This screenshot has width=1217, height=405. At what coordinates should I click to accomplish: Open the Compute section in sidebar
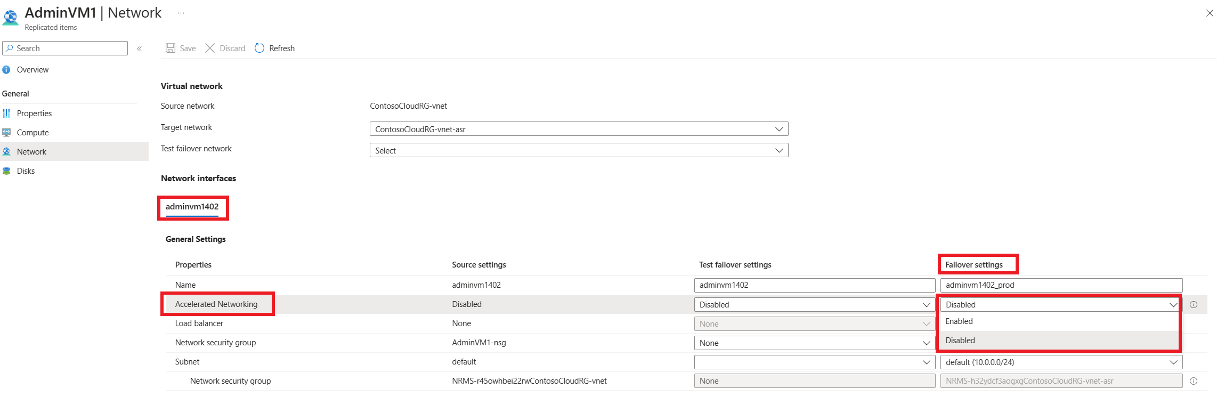[33, 133]
